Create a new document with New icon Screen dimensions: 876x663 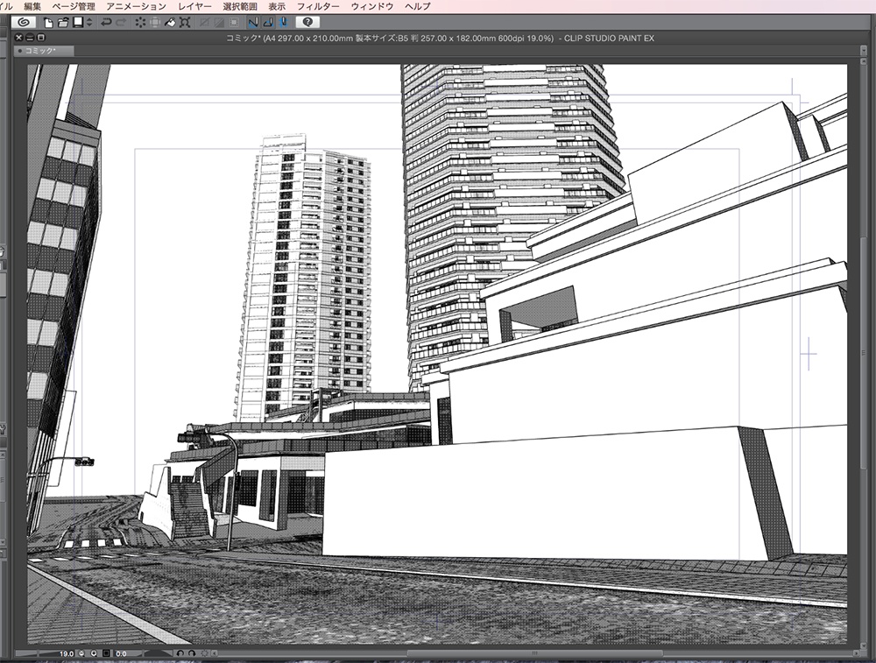(48, 23)
